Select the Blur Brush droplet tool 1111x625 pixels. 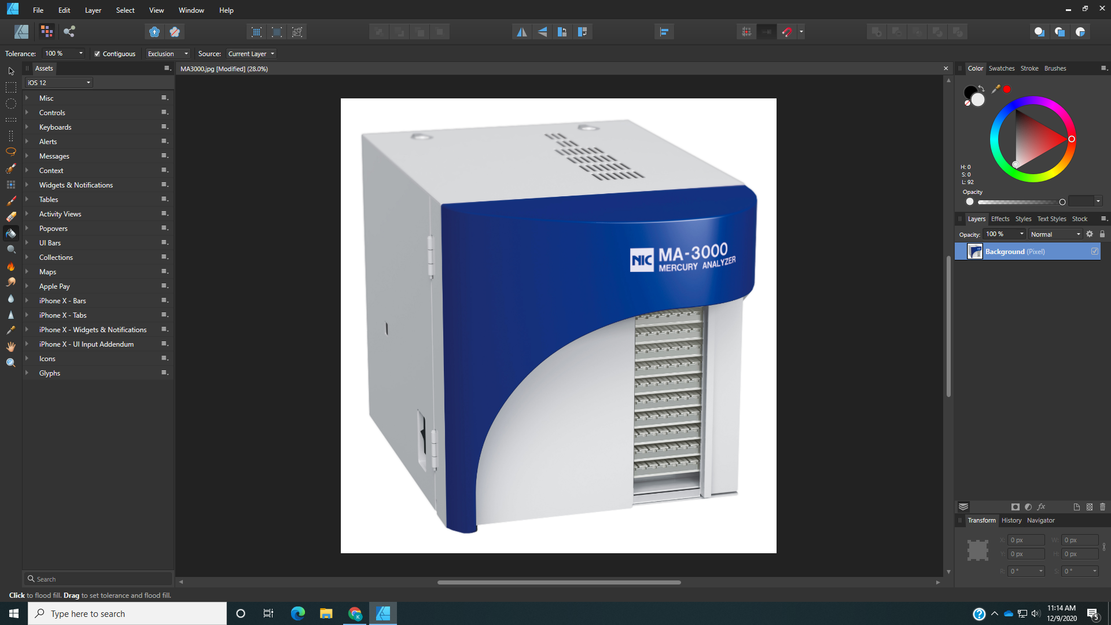coord(11,299)
